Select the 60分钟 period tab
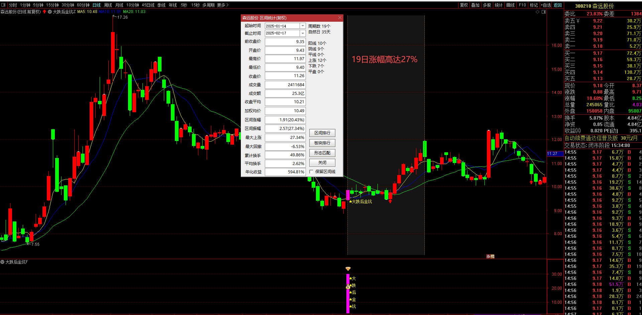The height and width of the screenshot is (315, 642). click(x=83, y=5)
